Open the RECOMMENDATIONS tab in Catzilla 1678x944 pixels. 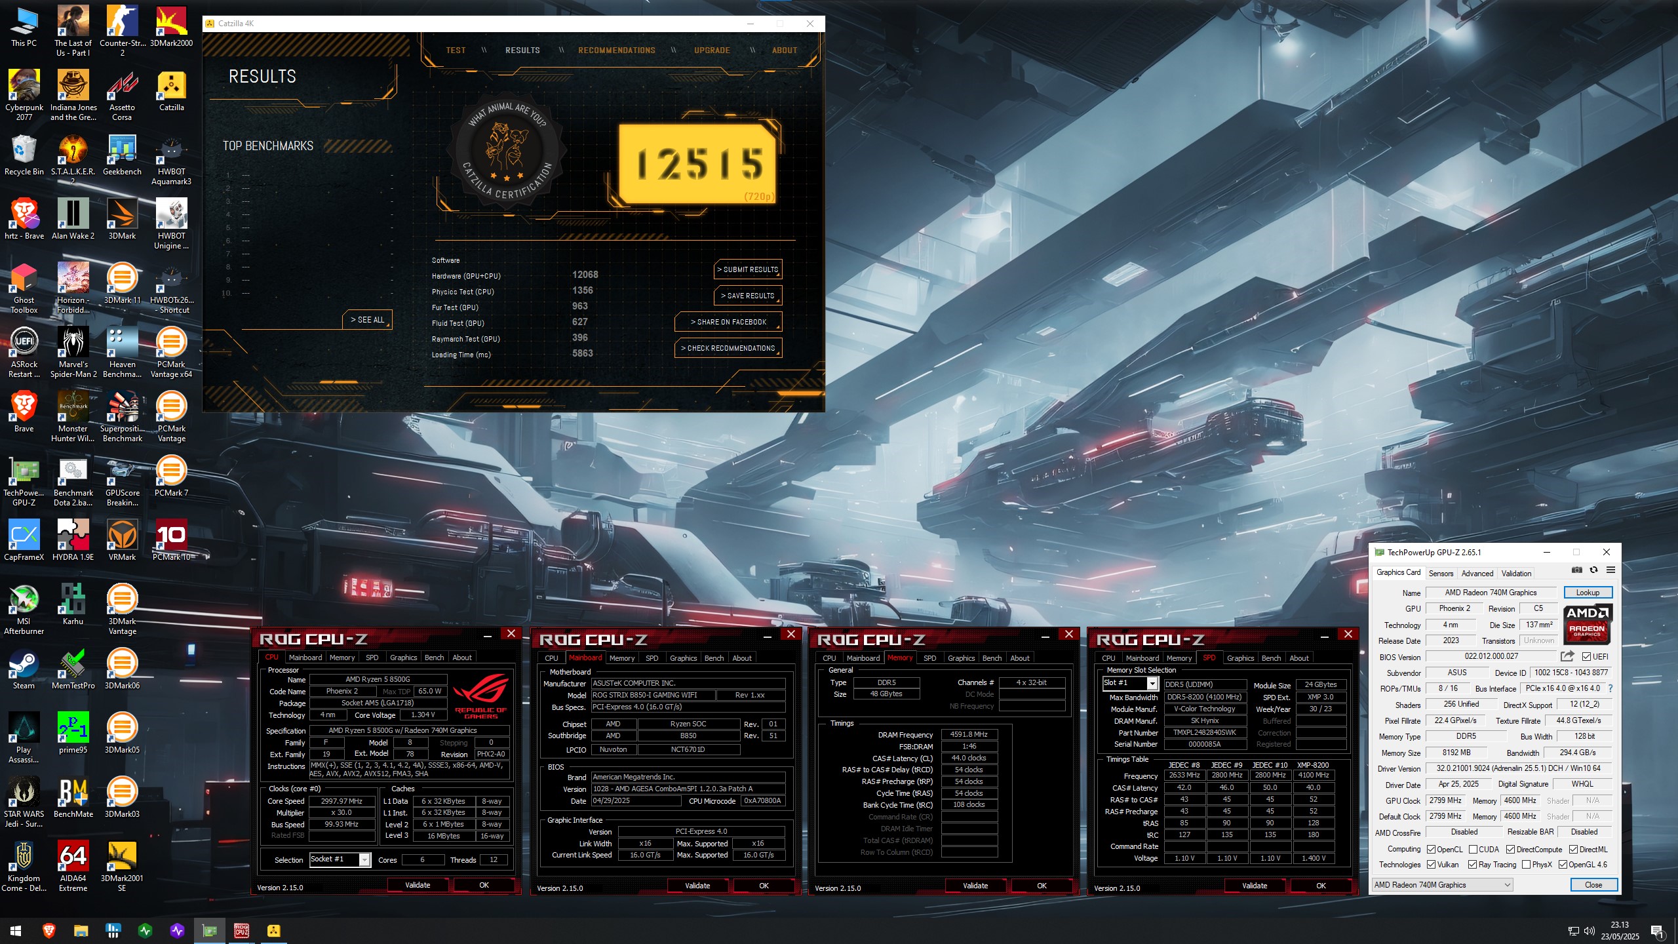[616, 50]
